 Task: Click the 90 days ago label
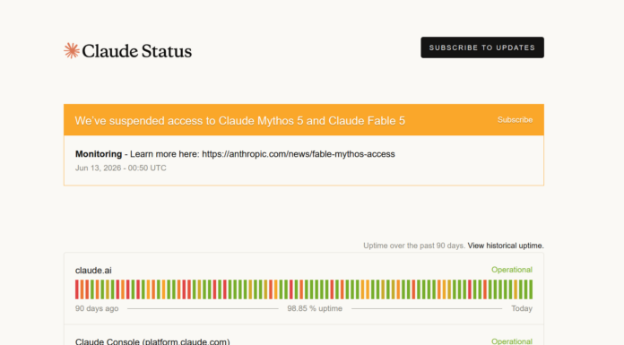(97, 308)
